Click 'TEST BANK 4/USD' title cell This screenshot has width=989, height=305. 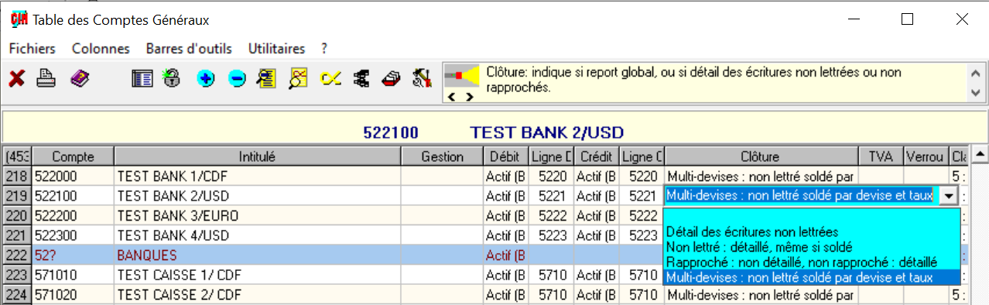pyautogui.click(x=257, y=235)
